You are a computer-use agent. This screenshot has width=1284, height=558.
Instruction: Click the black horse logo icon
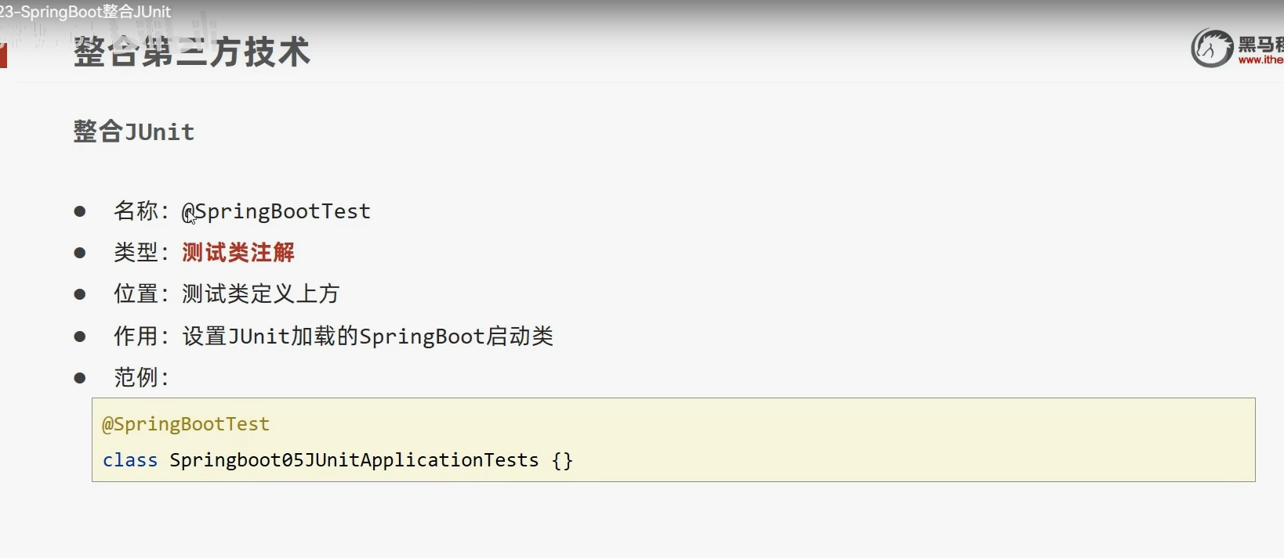point(1212,48)
